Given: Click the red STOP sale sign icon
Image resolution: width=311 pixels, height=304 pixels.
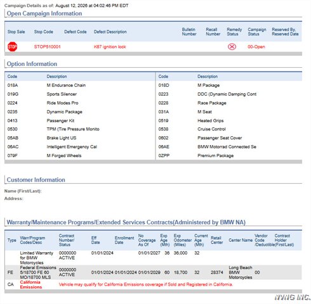Looking at the screenshot, I should [12, 47].
